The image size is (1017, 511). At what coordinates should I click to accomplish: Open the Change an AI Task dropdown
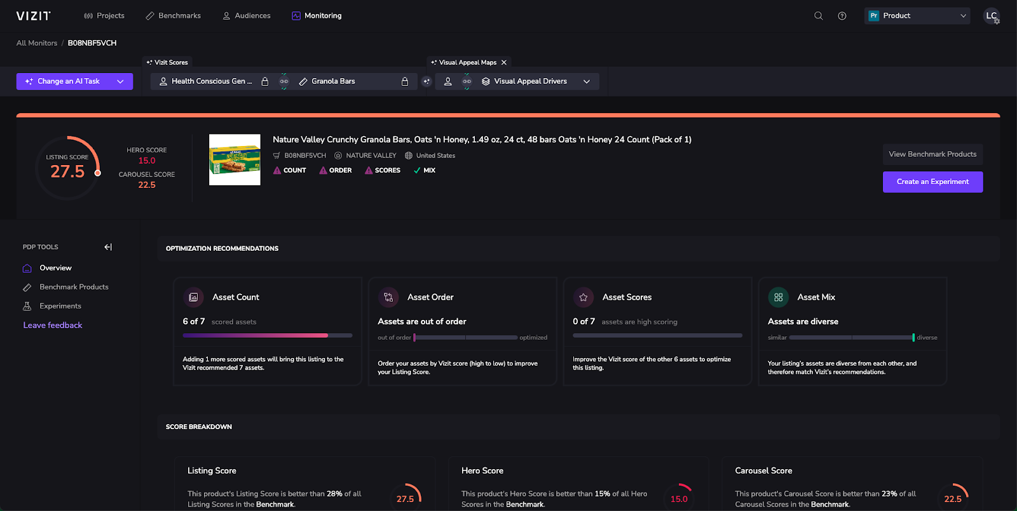[x=74, y=81]
